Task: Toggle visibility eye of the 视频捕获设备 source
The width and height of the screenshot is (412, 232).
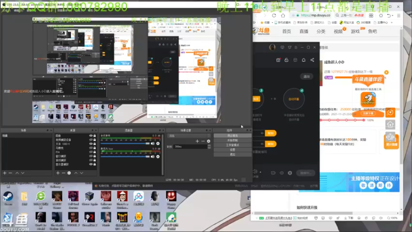Action: coord(91,140)
